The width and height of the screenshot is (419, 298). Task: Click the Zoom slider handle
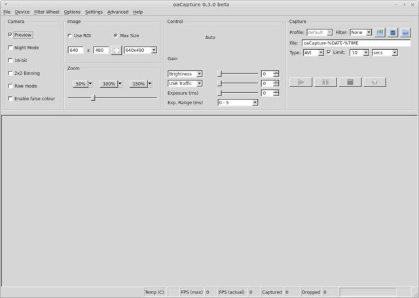(x=93, y=98)
